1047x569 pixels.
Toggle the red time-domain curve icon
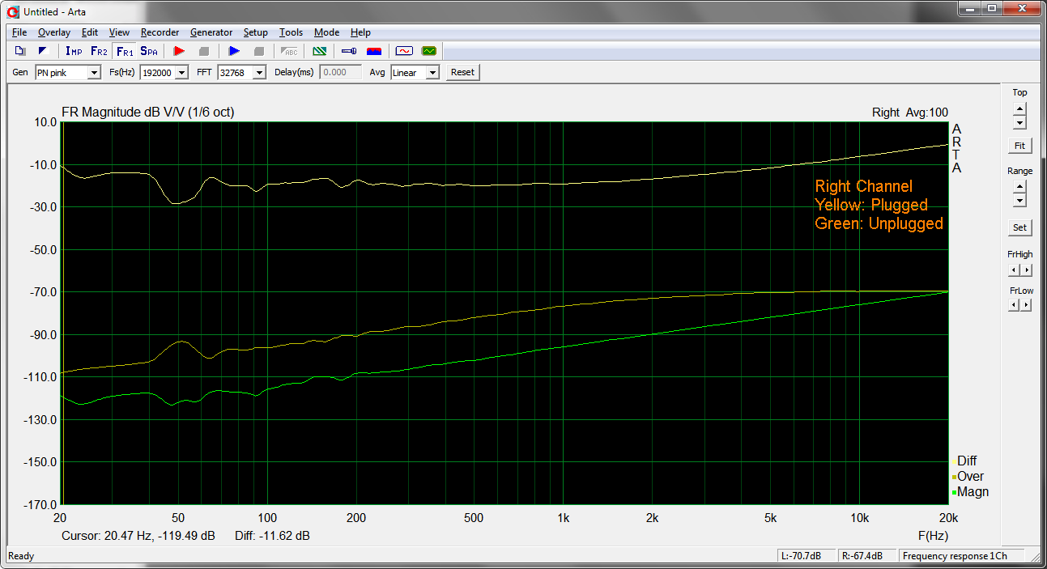click(x=403, y=51)
